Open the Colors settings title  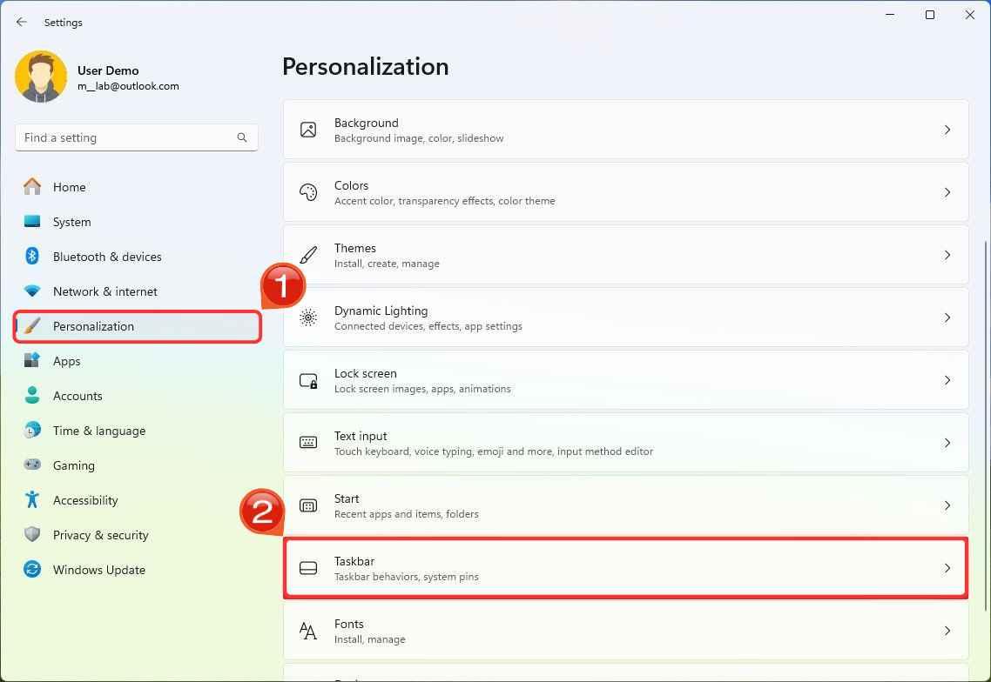[352, 185]
